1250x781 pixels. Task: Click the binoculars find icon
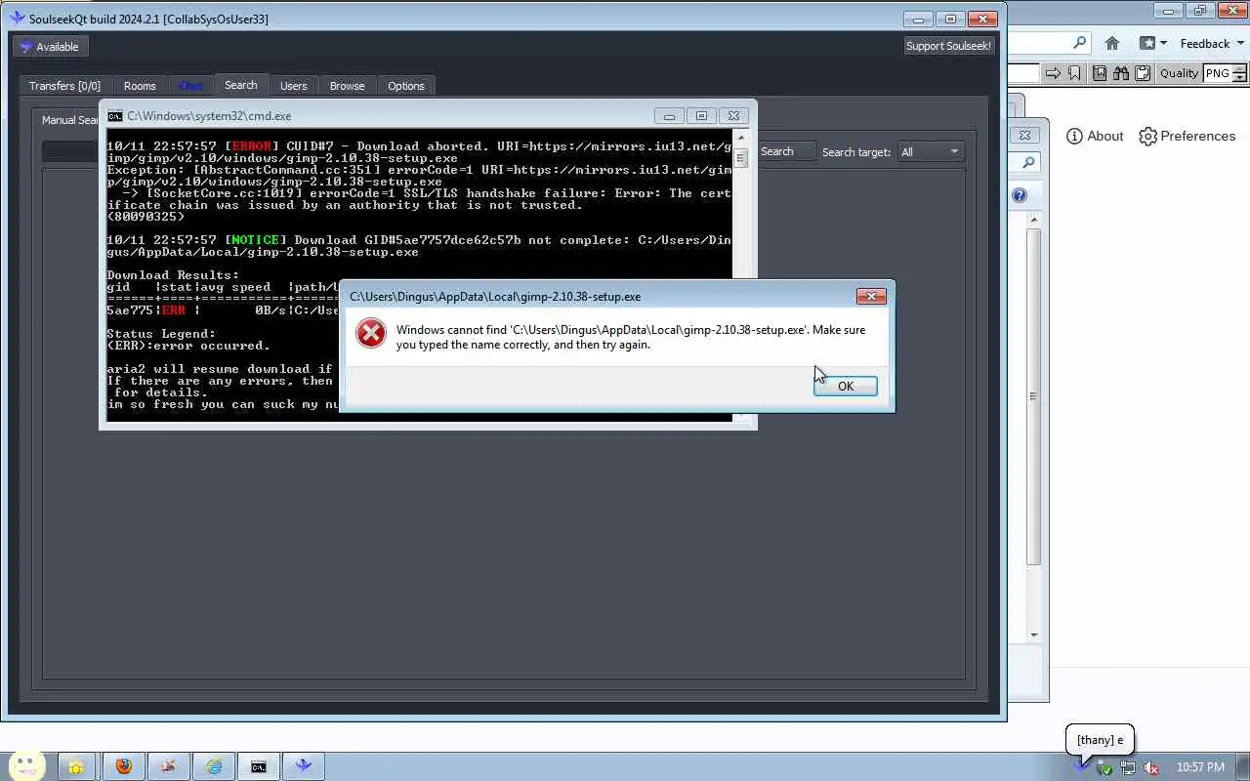click(1120, 73)
